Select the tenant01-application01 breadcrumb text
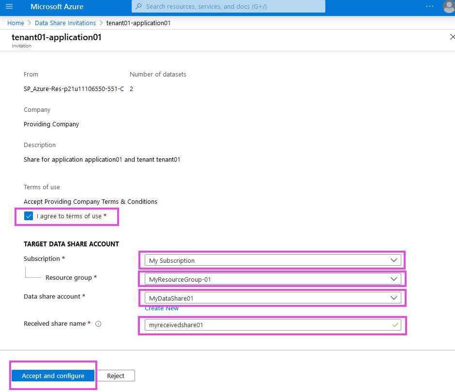455x392 pixels. coord(138,23)
